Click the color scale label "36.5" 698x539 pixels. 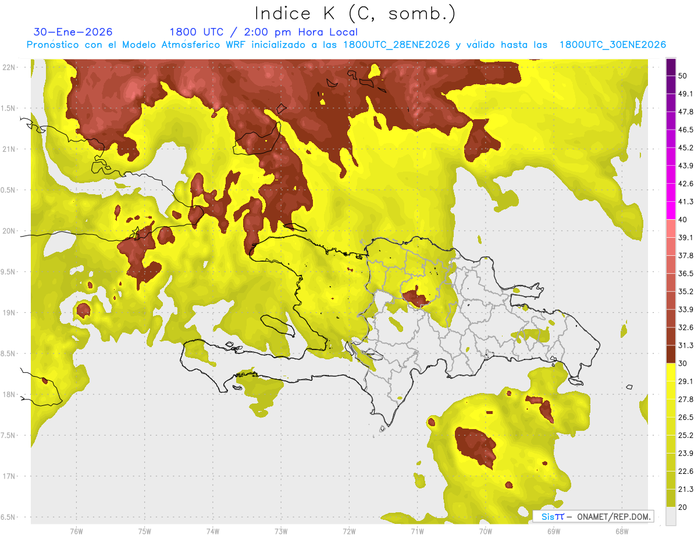click(686, 273)
